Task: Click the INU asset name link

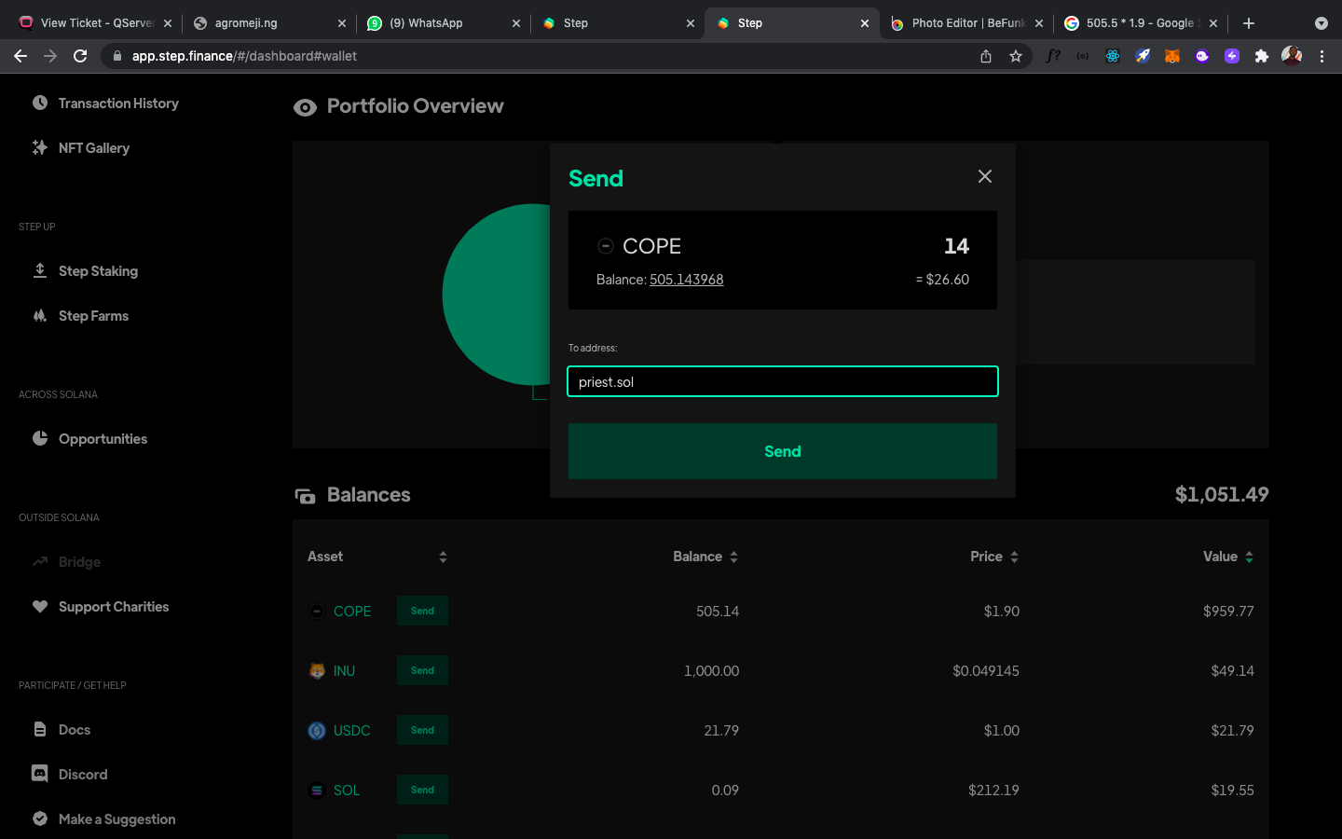Action: click(x=344, y=671)
